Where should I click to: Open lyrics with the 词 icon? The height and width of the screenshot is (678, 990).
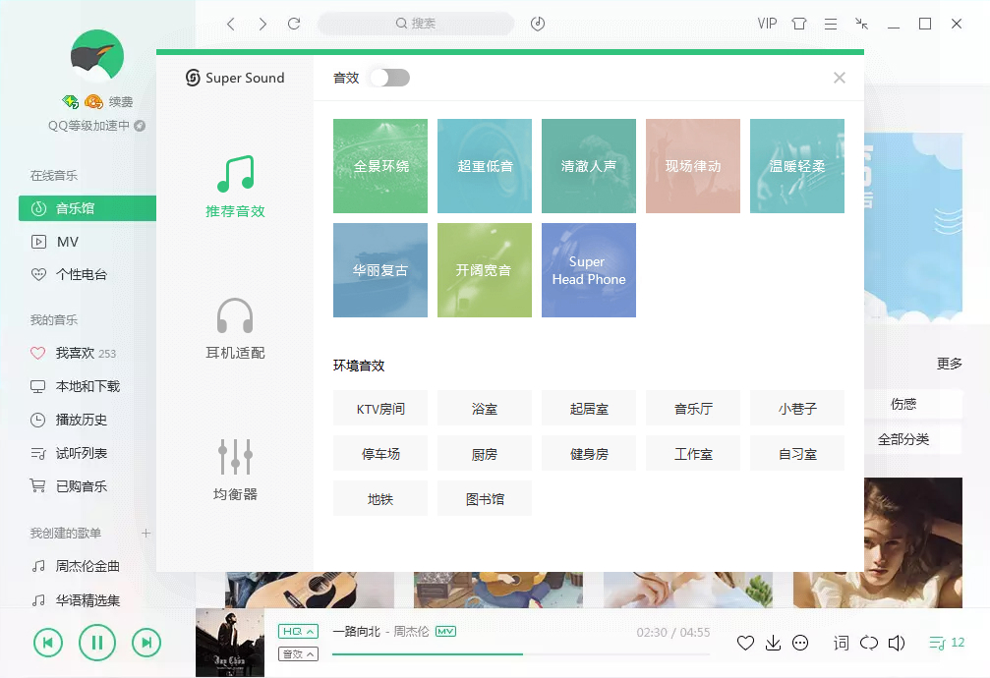[841, 643]
